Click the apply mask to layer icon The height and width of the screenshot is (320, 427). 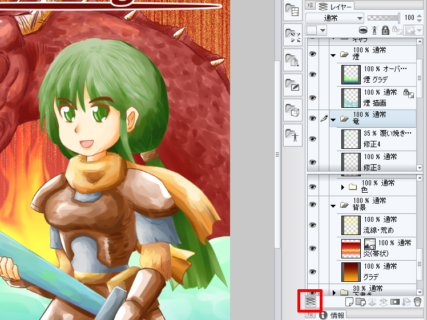pyautogui.click(x=406, y=302)
